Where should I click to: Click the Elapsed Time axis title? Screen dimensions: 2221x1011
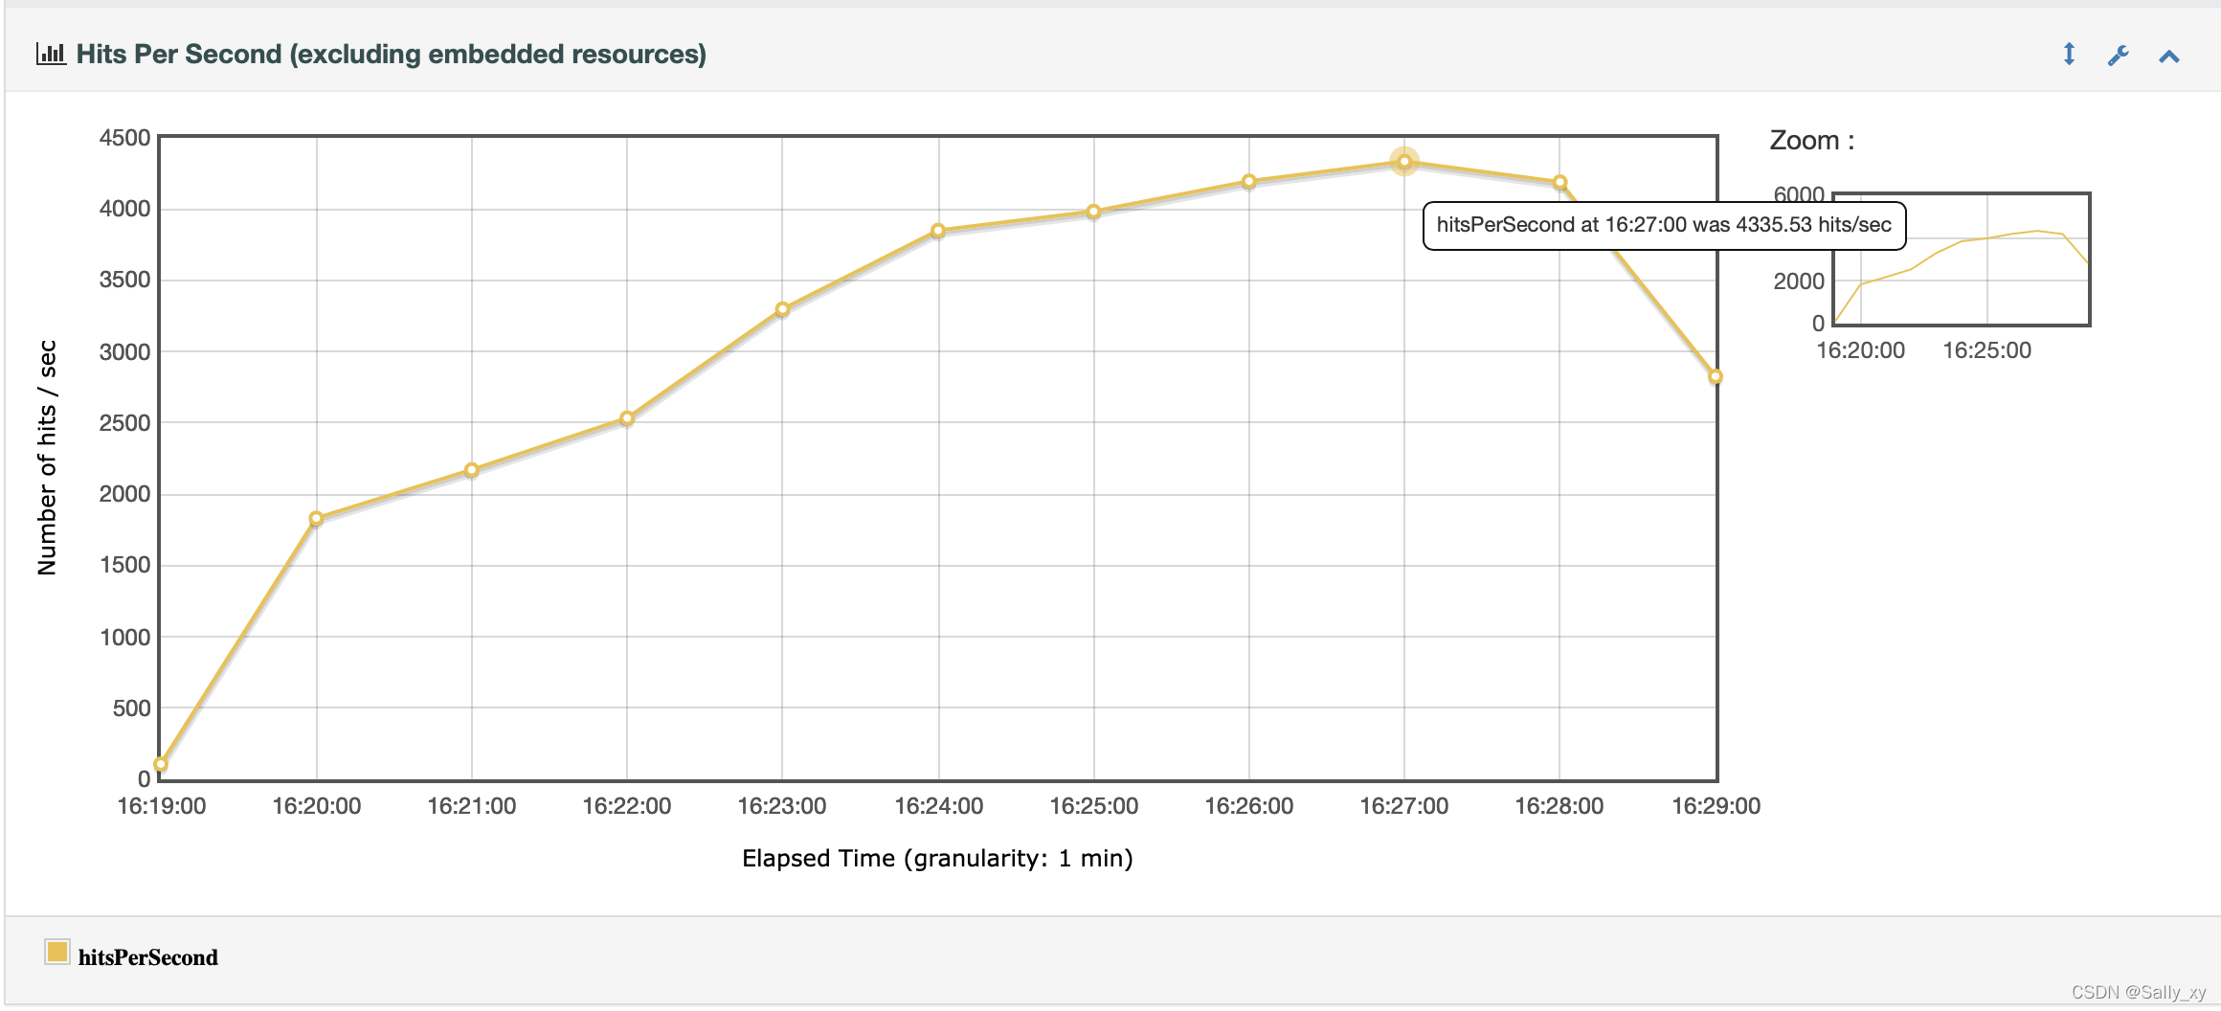click(937, 859)
